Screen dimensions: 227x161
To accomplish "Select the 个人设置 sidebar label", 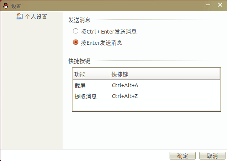I will [x=36, y=17].
